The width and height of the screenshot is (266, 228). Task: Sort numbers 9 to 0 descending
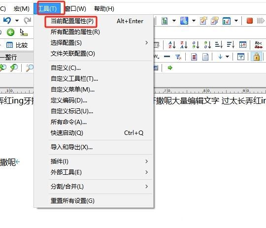pos(207,45)
